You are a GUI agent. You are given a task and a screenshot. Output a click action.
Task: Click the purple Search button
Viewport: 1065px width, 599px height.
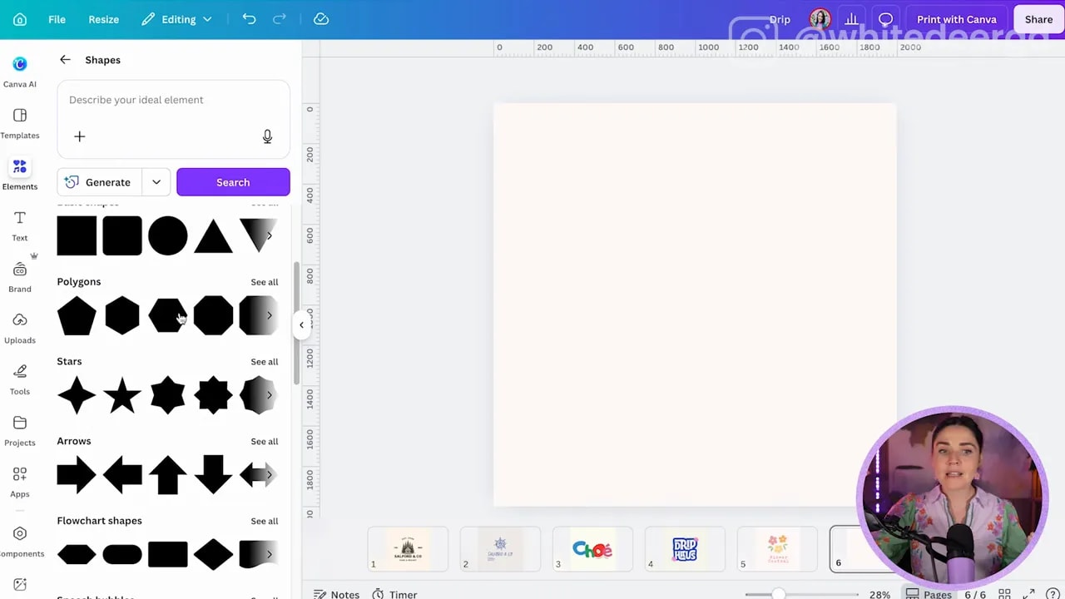click(x=233, y=182)
